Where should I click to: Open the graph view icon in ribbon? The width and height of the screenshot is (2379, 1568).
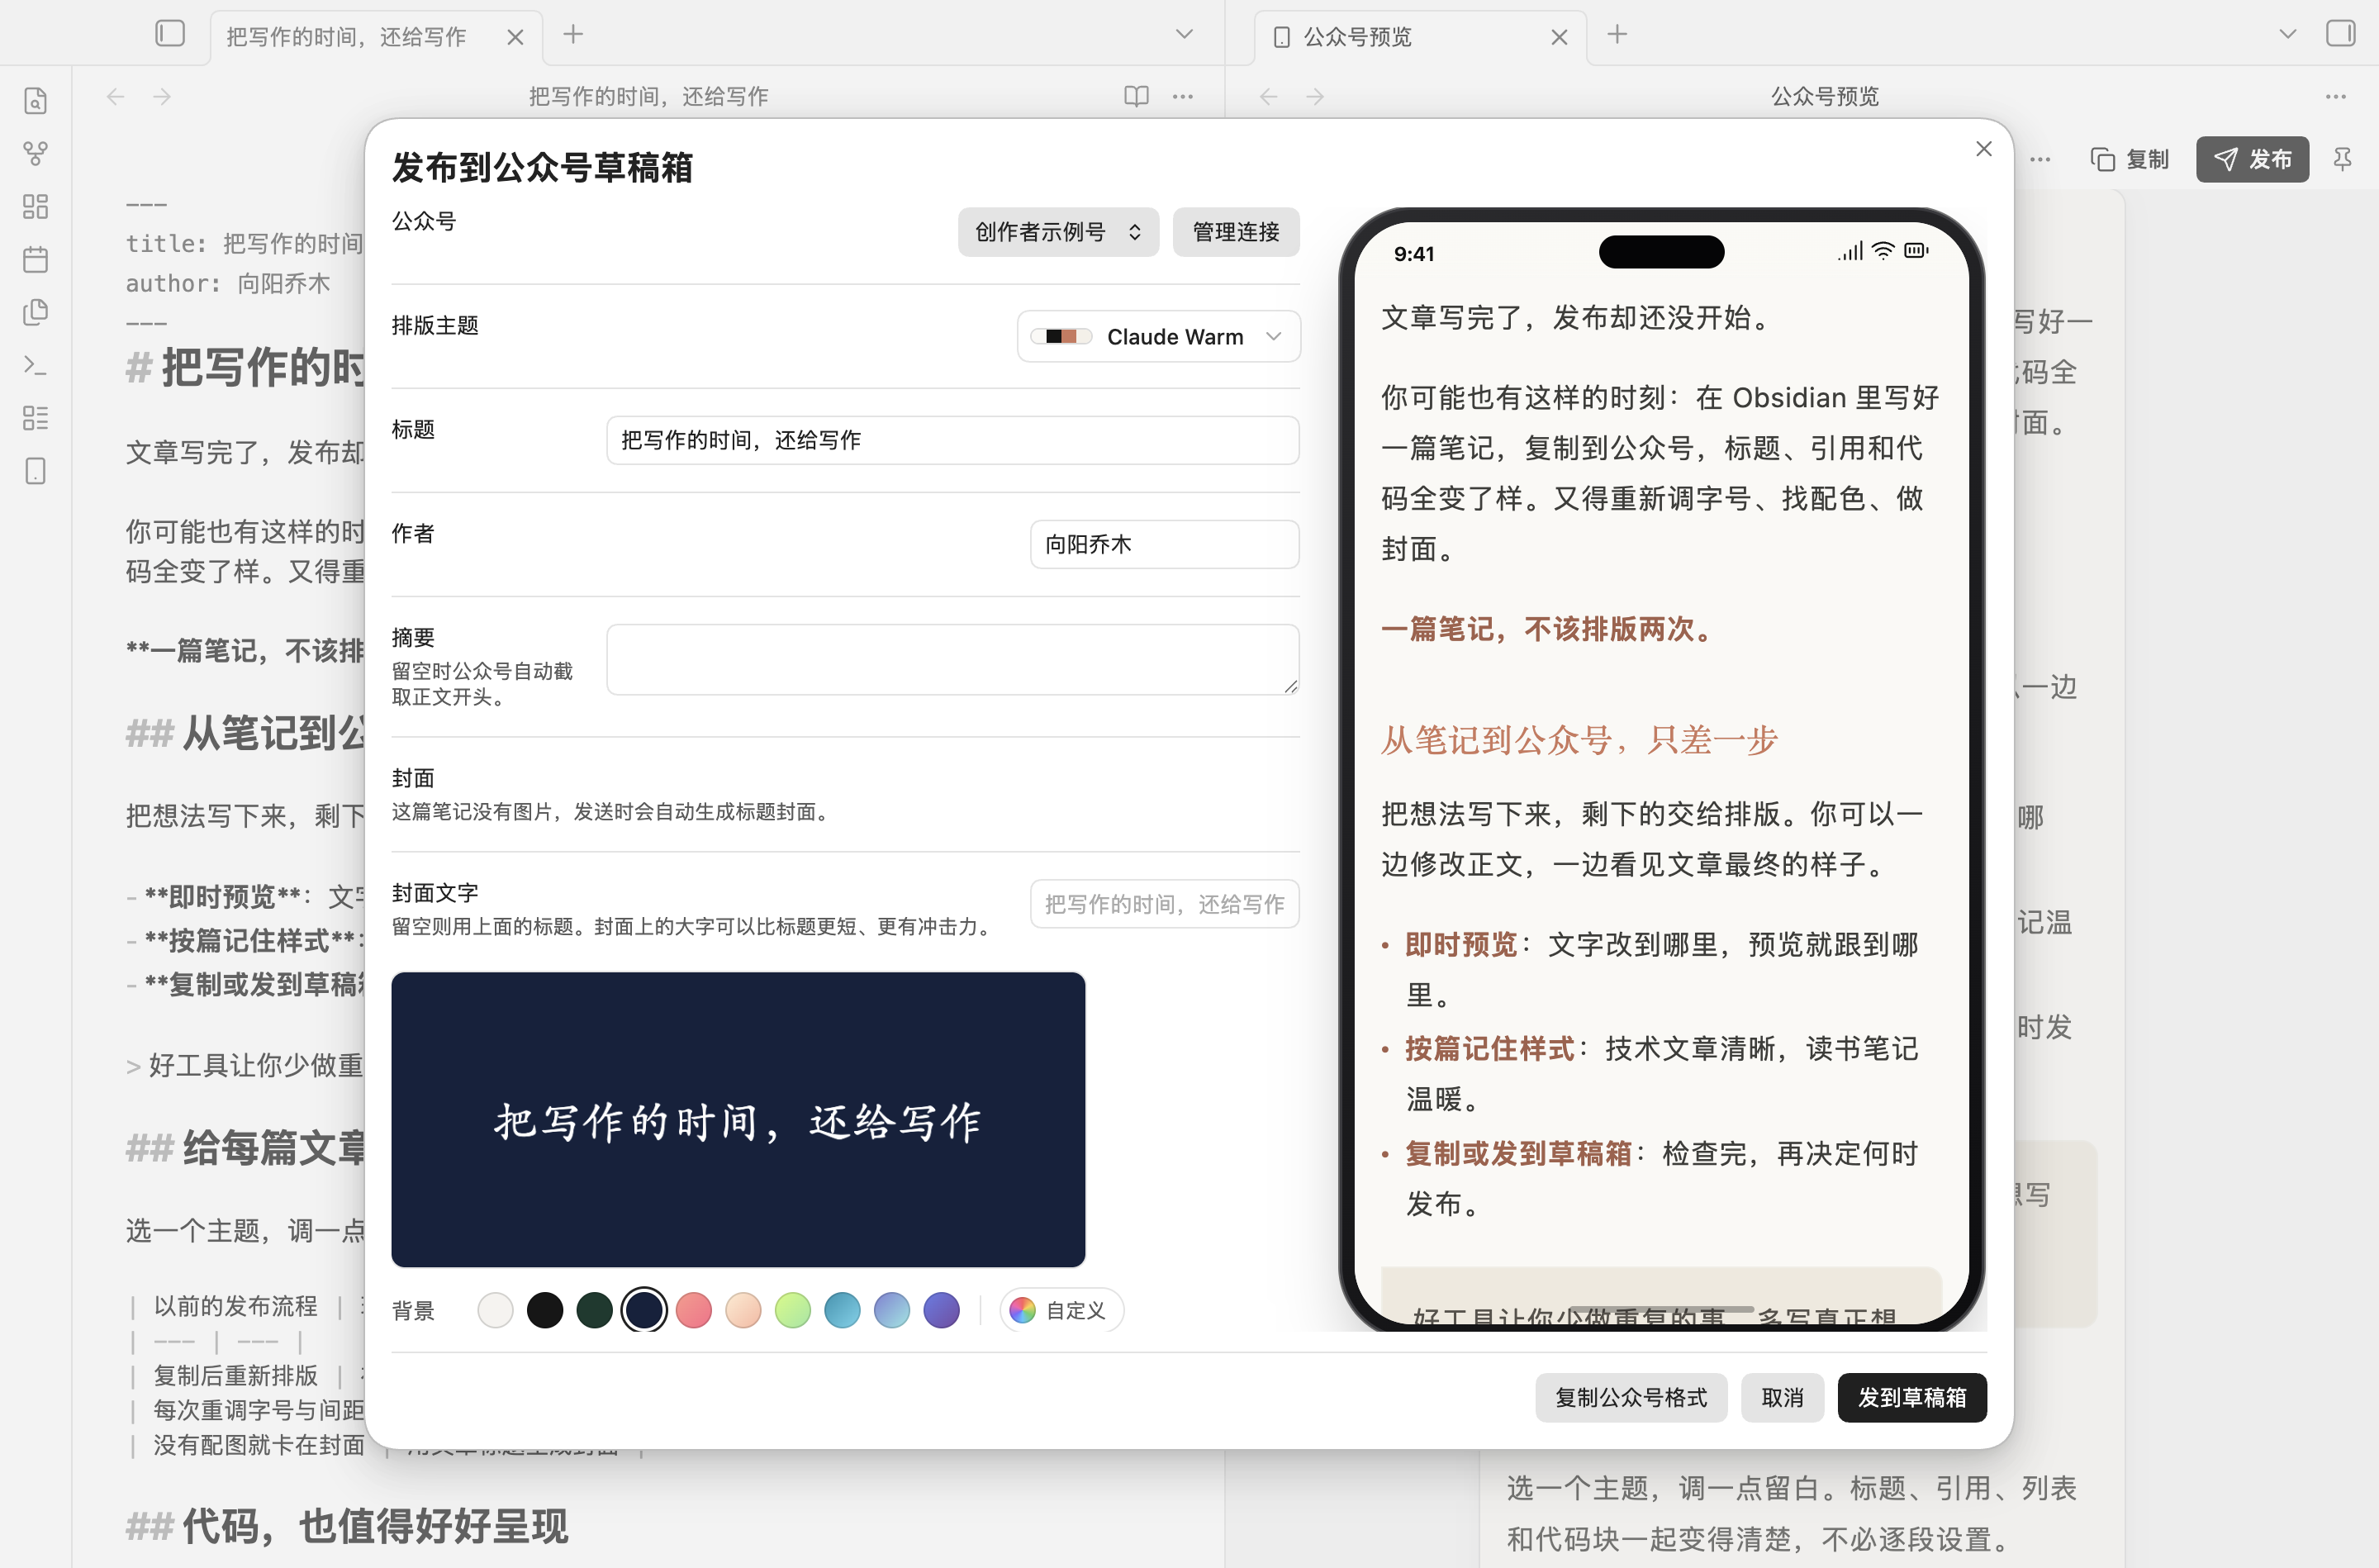(x=35, y=153)
